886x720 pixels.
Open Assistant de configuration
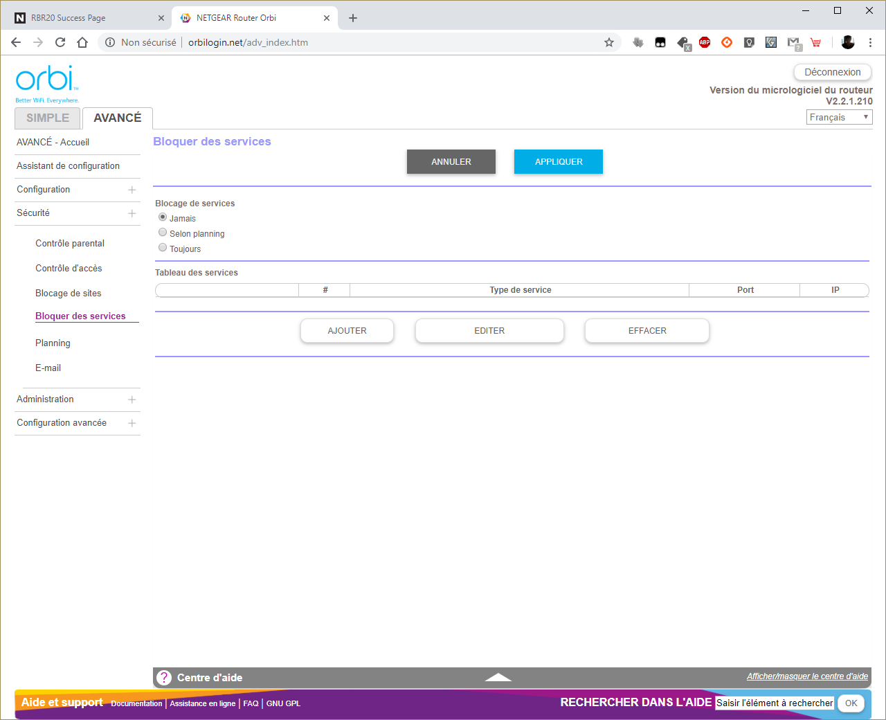pos(69,165)
